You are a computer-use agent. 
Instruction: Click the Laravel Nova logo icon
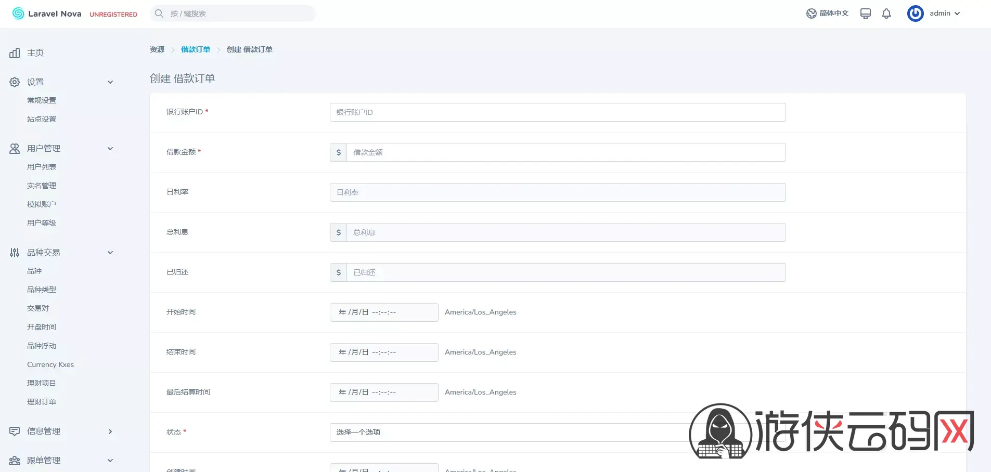point(18,14)
